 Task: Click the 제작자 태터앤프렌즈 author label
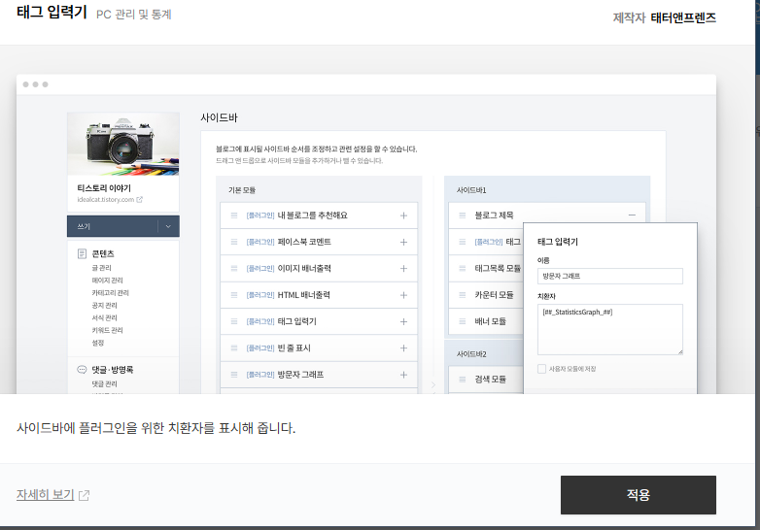point(664,17)
